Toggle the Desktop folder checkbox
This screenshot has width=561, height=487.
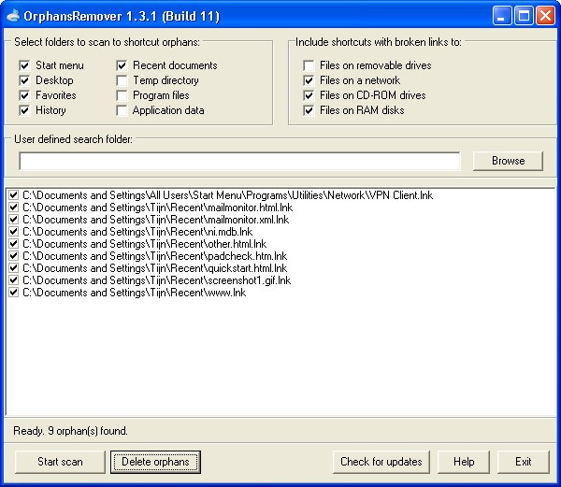click(x=24, y=80)
